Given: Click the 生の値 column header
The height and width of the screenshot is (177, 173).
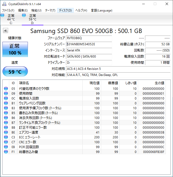Looking at the screenshot, I should (x=152, y=83).
